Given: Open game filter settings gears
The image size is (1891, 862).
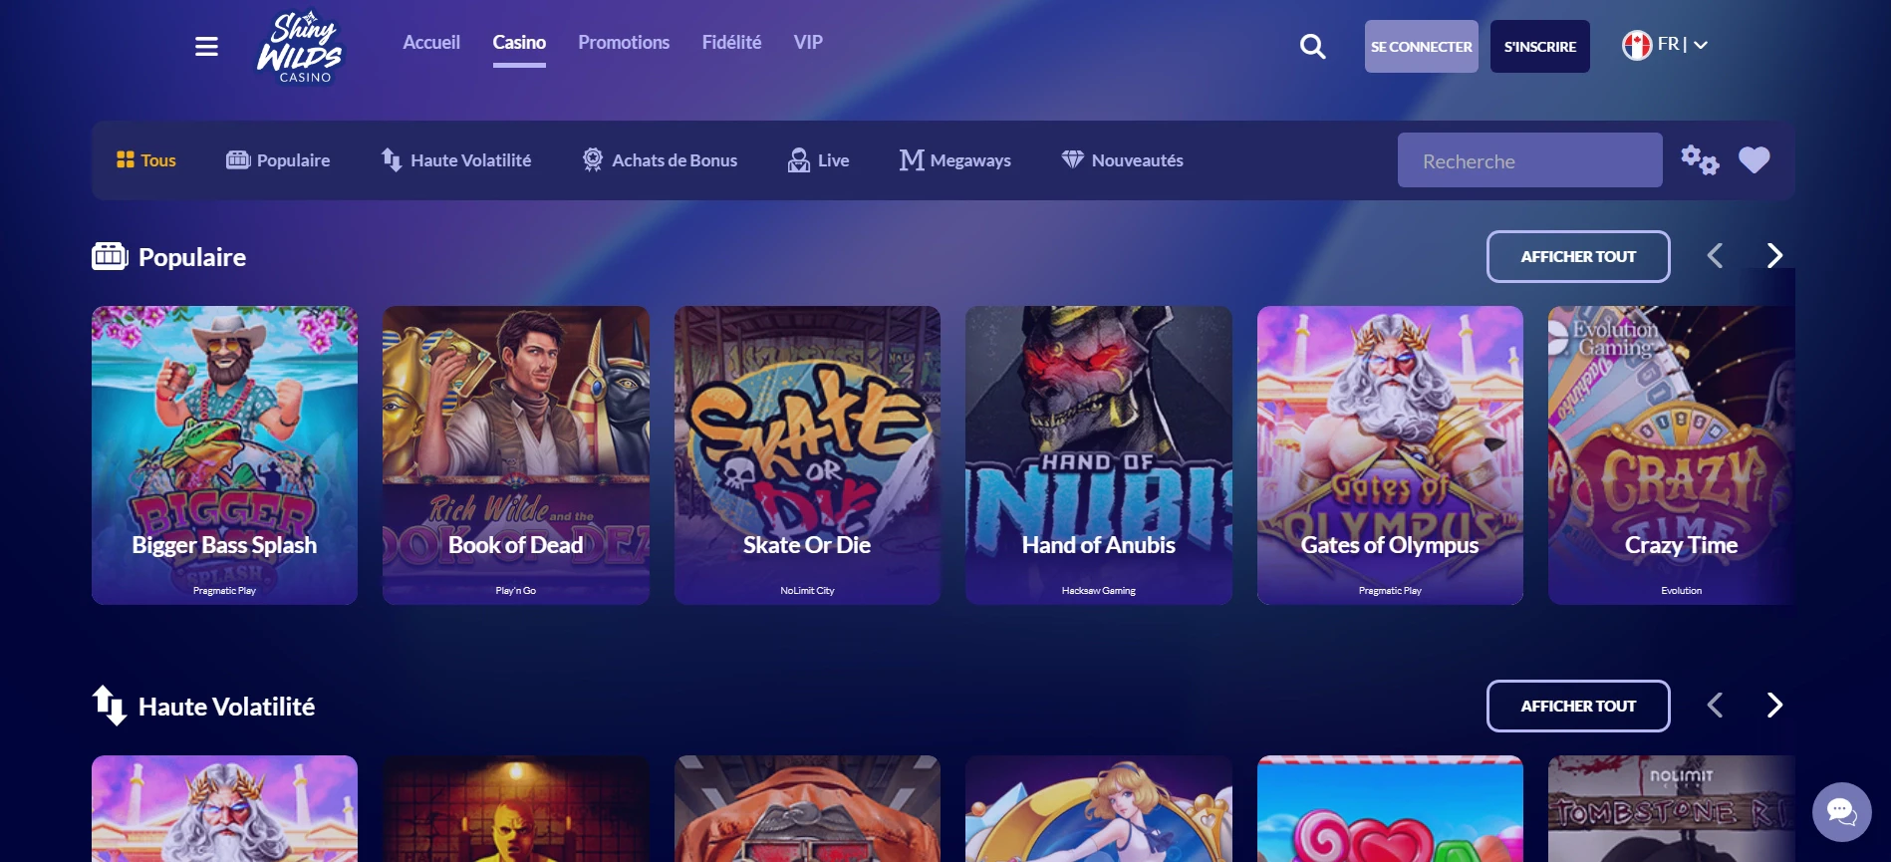Looking at the screenshot, I should (x=1700, y=159).
